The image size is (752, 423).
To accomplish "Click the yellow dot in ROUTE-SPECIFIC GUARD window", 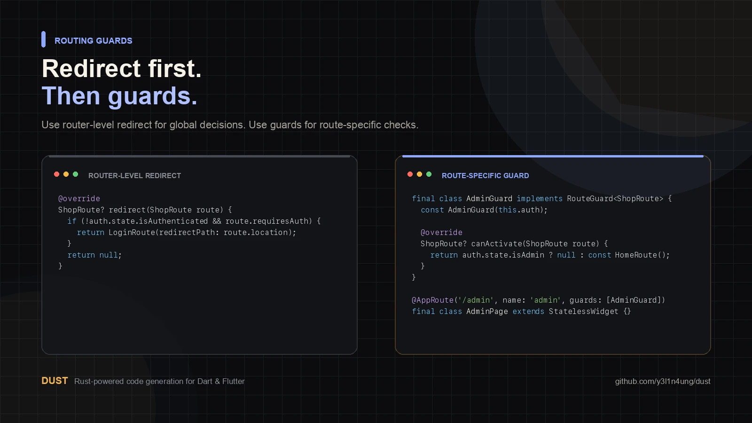I will (x=419, y=174).
